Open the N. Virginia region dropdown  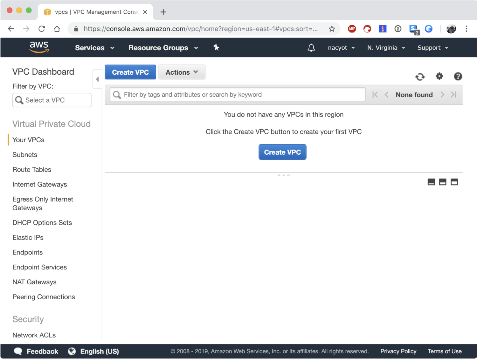coord(386,48)
